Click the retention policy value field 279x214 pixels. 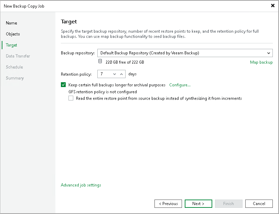click(105, 74)
